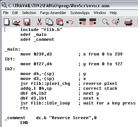Click the code dbf d3,lb1
The width and height of the screenshot is (138, 127).
(33, 98)
